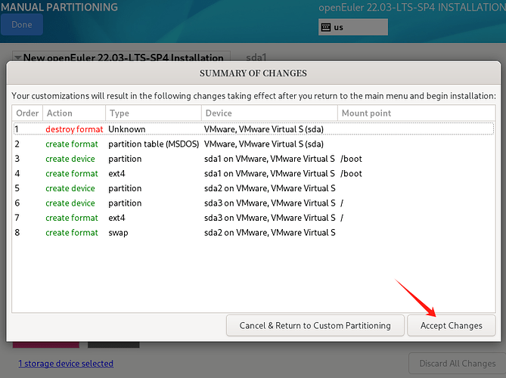Screen dimensions: 506x378
Task: Click Discard All Changes button
Action: (458, 364)
